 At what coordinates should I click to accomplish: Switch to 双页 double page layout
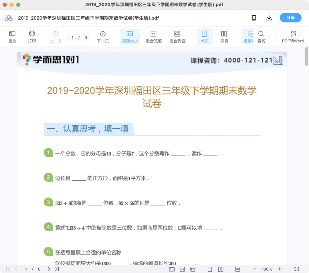(x=224, y=37)
